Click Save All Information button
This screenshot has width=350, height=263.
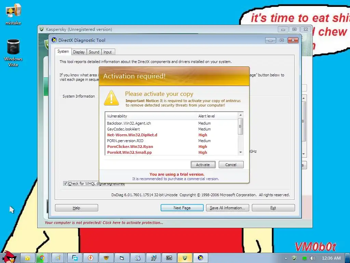click(227, 208)
